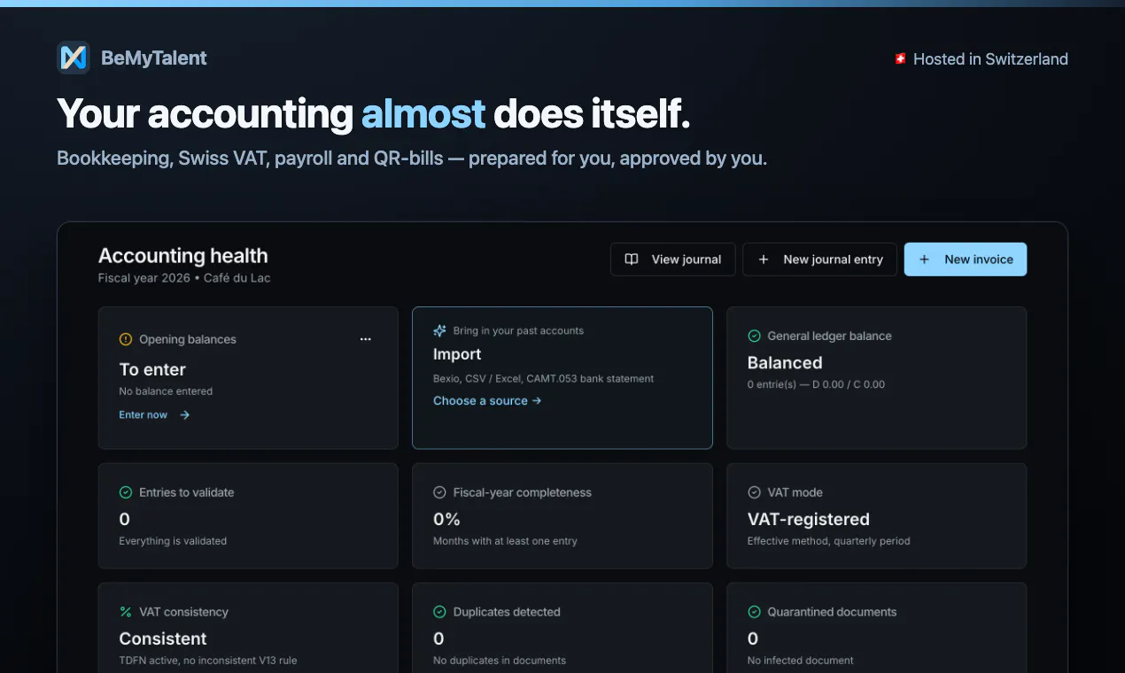Create a New invoice
This screenshot has height=673, width=1125.
pyautogui.click(x=966, y=259)
